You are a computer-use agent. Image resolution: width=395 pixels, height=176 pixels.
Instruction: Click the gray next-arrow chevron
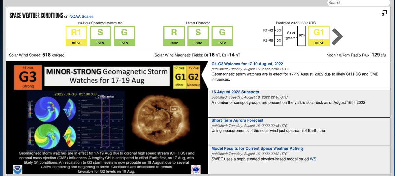337,36
